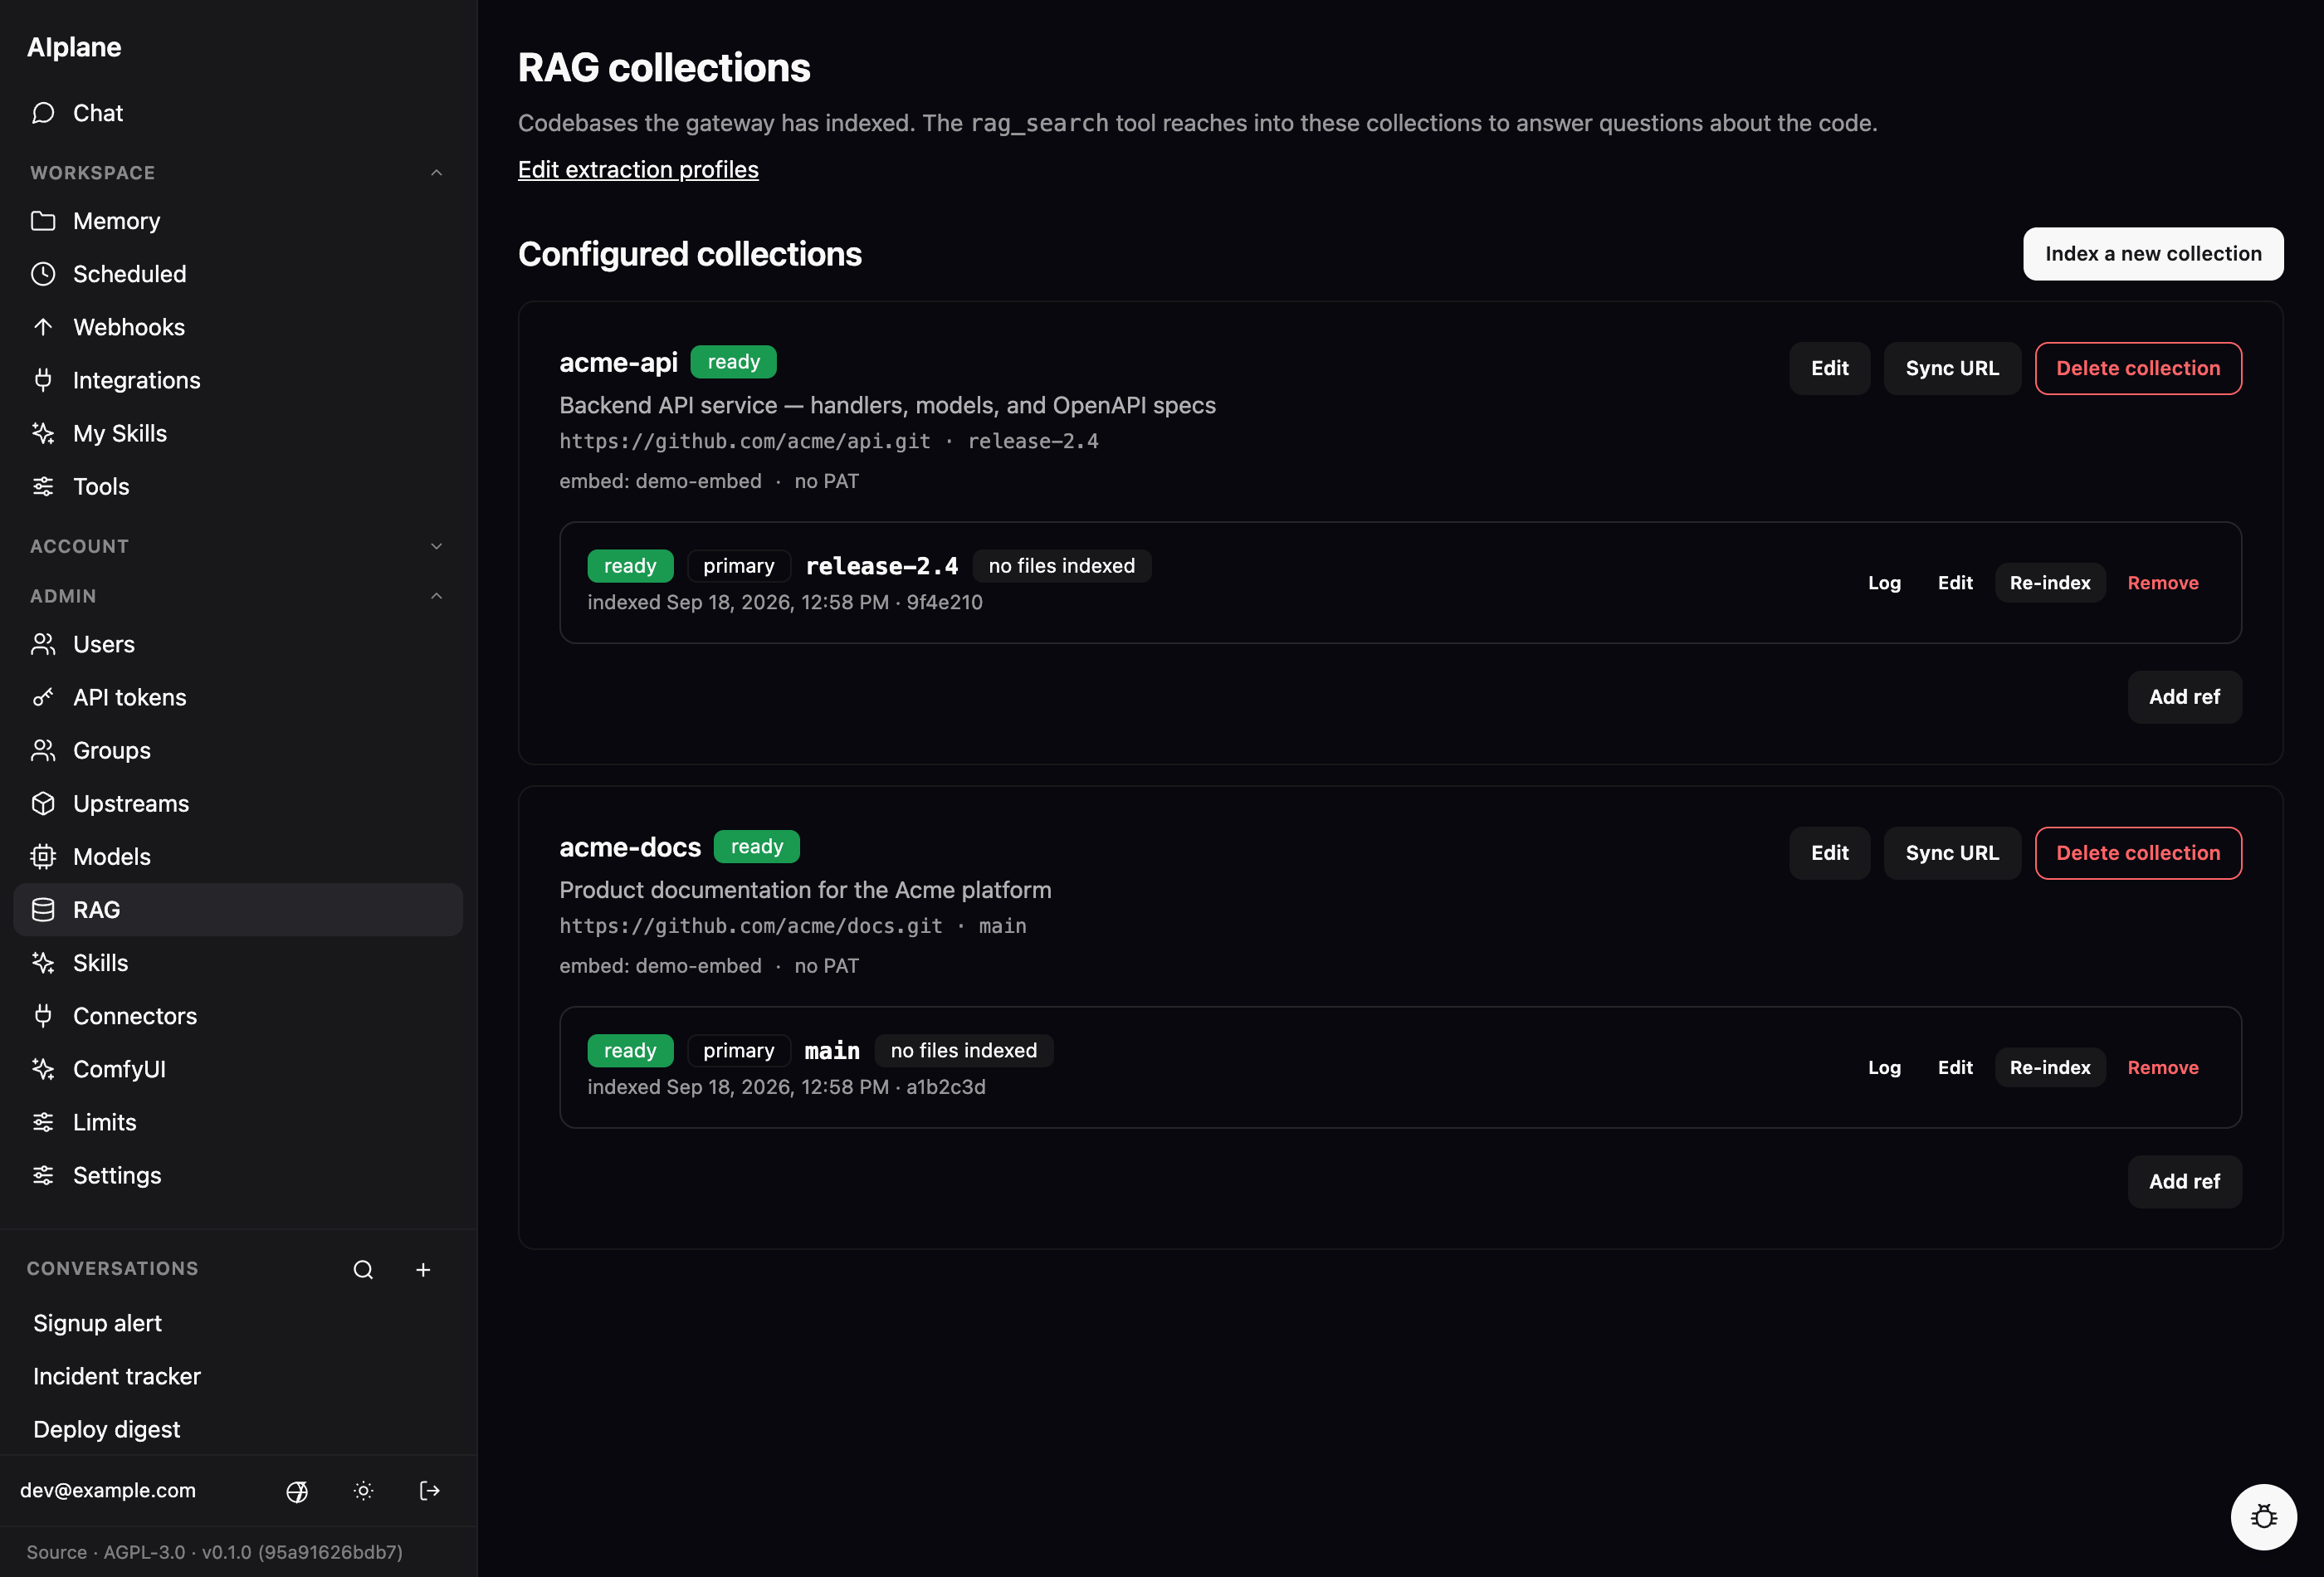2324x1577 pixels.
Task: Click the Connectors plug icon
Action: (x=43, y=1016)
